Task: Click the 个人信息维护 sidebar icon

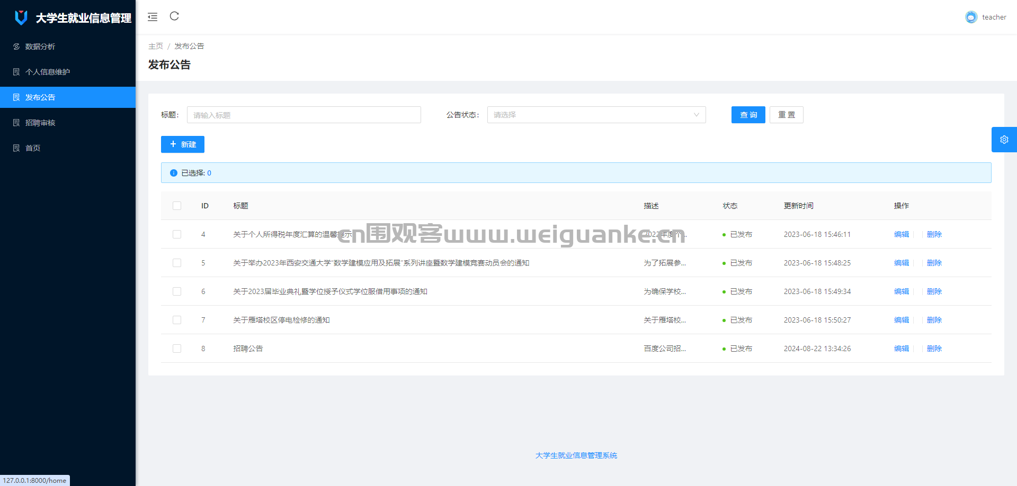Action: 16,72
